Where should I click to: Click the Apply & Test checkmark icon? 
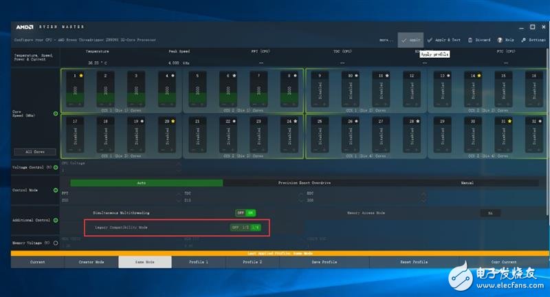click(x=430, y=40)
